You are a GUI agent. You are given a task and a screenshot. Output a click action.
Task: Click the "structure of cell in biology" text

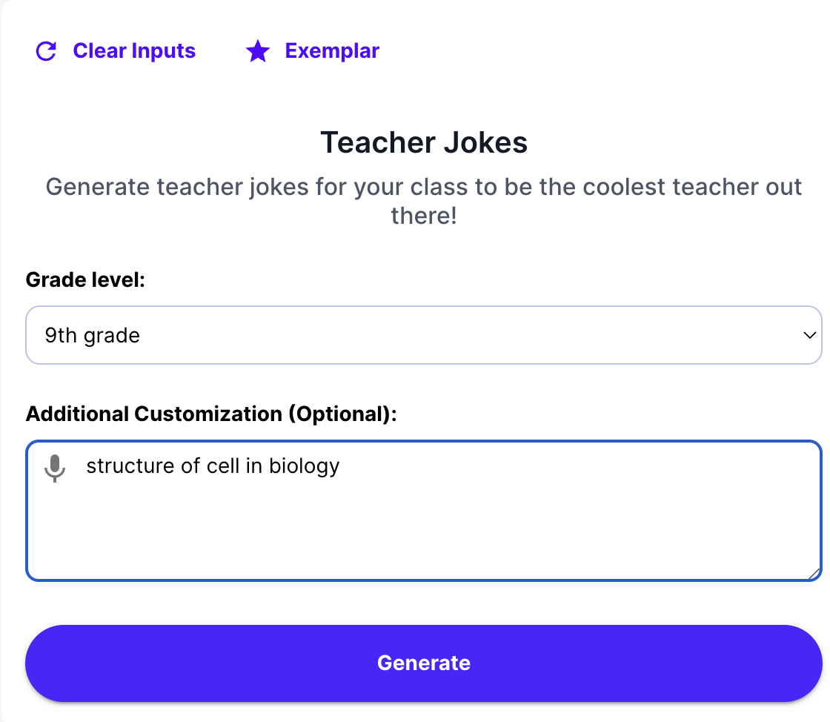213,466
